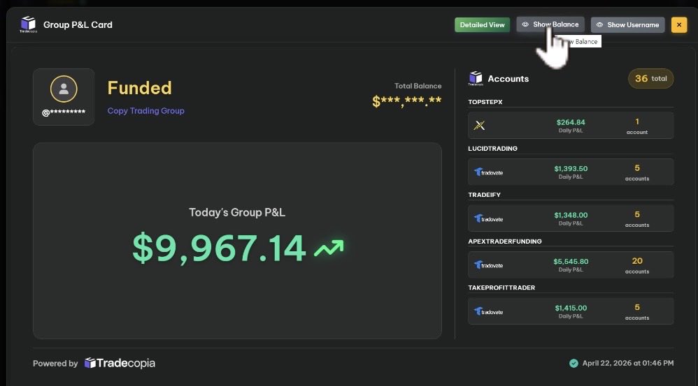
Task: Click the Funded group title
Action: pos(139,88)
